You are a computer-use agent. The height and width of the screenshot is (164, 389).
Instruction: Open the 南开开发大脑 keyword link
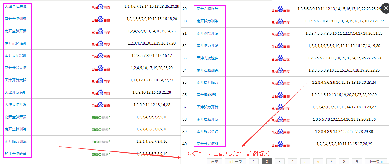click(16, 68)
